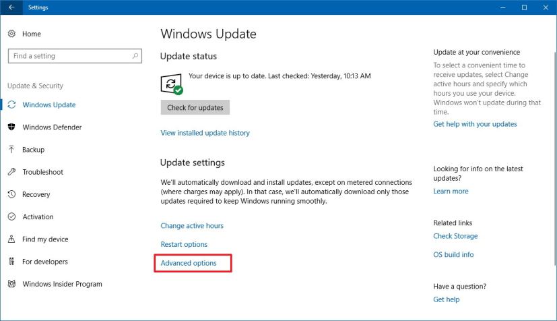
Task: Go to the Backup section
Action: pyautogui.click(x=33, y=150)
